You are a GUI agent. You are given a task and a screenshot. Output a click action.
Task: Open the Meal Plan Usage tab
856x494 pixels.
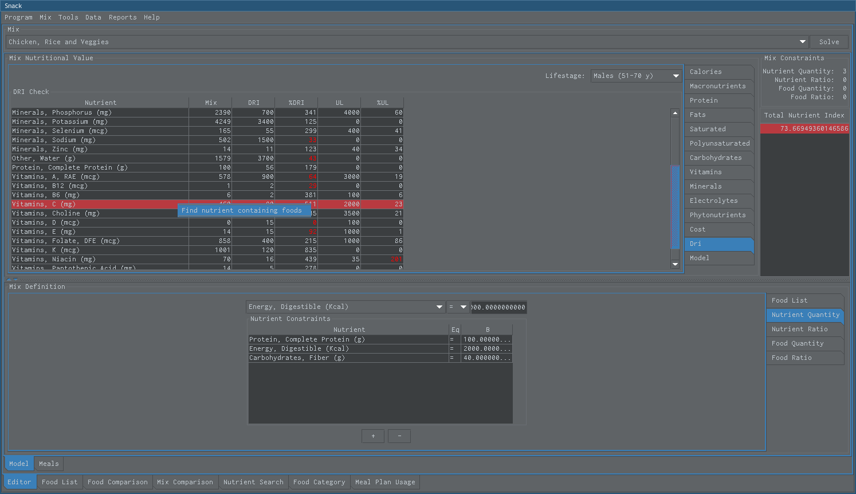[x=385, y=482]
